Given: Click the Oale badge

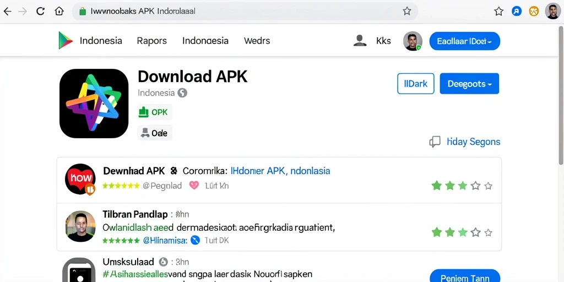Looking at the screenshot, I should tap(155, 133).
